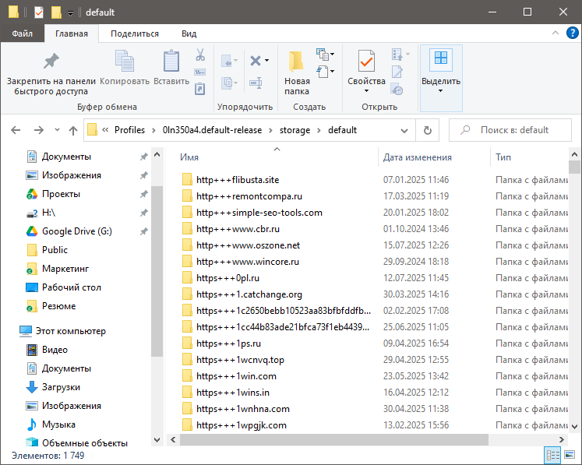This screenshot has height=465, width=582.
Task: Select folder http+++flibusta.site
Action: point(238,180)
